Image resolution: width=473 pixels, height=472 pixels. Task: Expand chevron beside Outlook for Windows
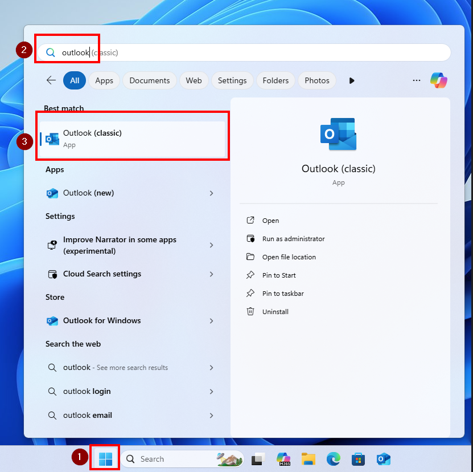coord(212,321)
